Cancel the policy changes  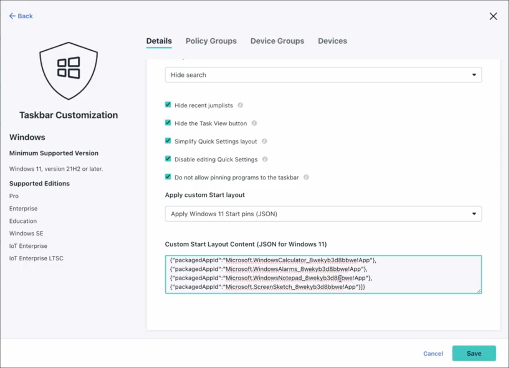[x=433, y=353]
